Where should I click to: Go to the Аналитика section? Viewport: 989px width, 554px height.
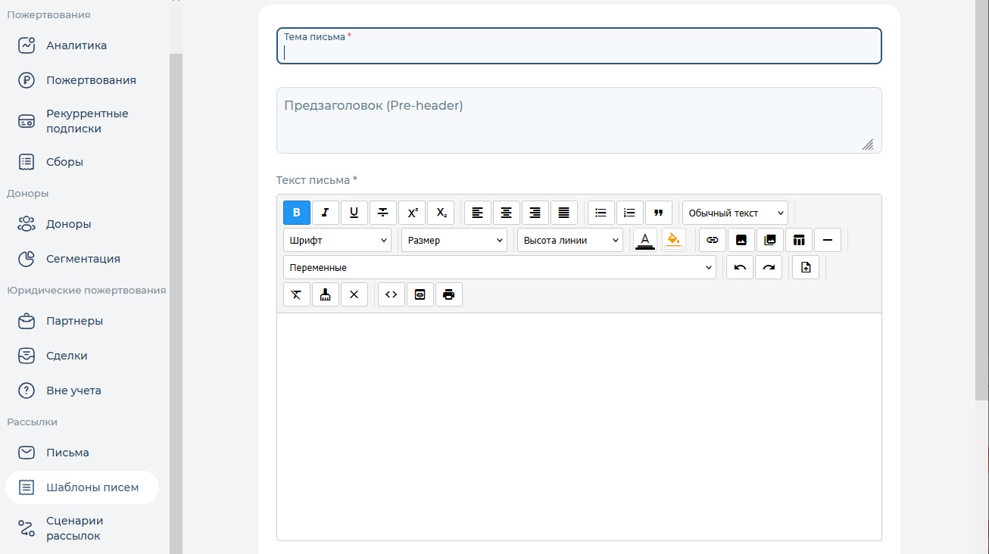[76, 45]
